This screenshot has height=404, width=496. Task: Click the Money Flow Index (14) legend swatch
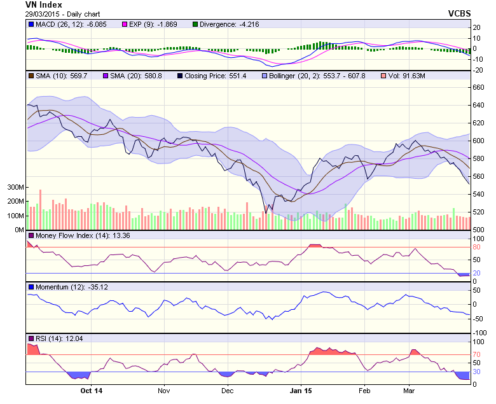(x=31, y=235)
